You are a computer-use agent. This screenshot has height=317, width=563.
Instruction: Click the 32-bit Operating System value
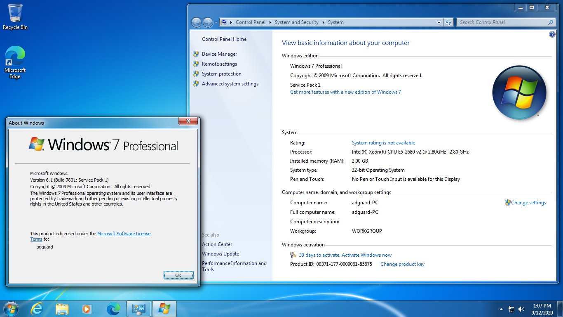378,170
